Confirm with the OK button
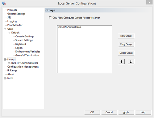Screen dimensions: 154x118 click(x=92, y=112)
